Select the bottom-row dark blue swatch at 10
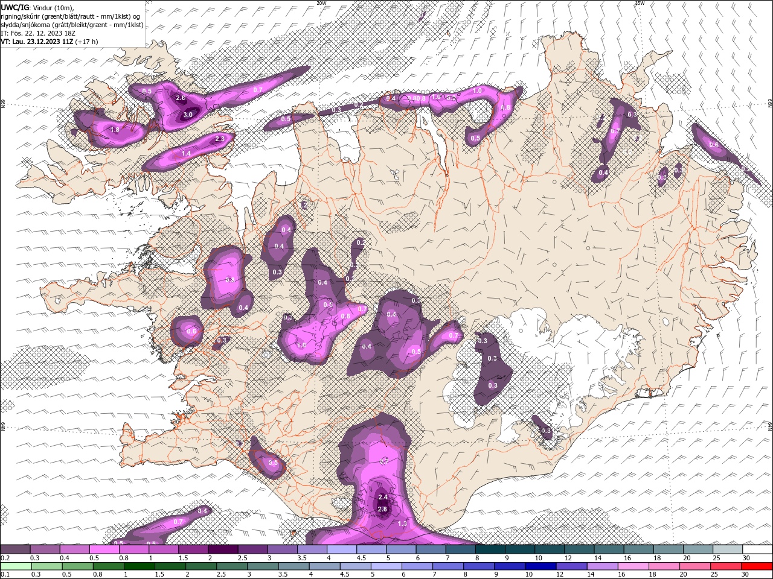Image resolution: width=773 pixels, height=579 pixels. point(540,566)
